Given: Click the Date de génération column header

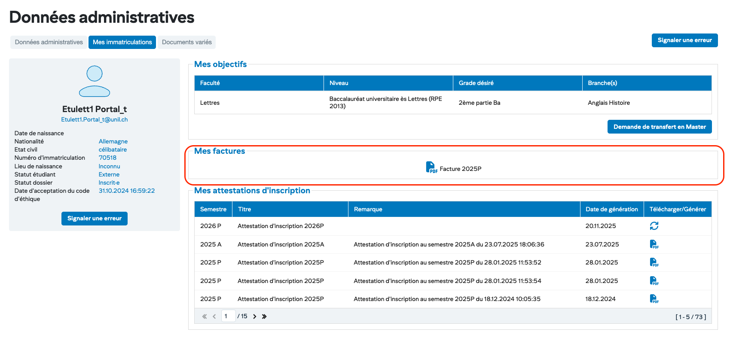Looking at the screenshot, I should [x=611, y=209].
